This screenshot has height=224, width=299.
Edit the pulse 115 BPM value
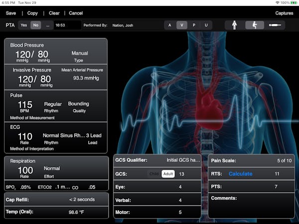25,105
